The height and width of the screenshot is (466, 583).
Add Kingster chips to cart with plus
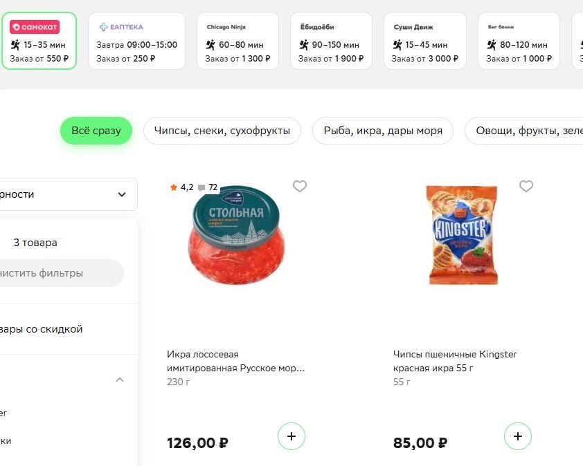[x=518, y=436]
